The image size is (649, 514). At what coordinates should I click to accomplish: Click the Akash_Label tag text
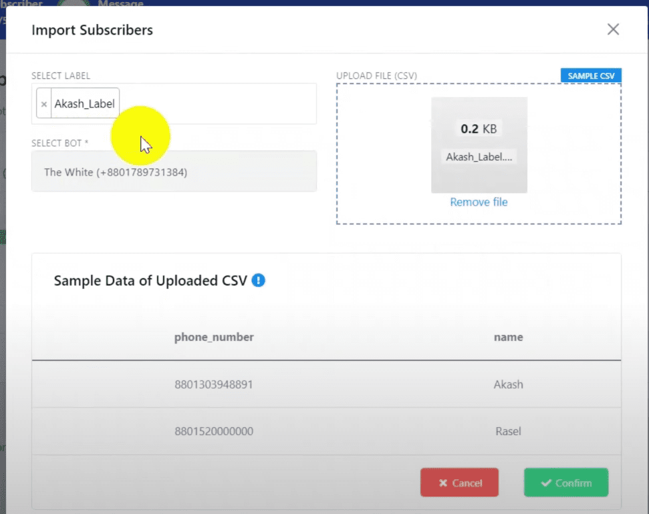tap(84, 104)
